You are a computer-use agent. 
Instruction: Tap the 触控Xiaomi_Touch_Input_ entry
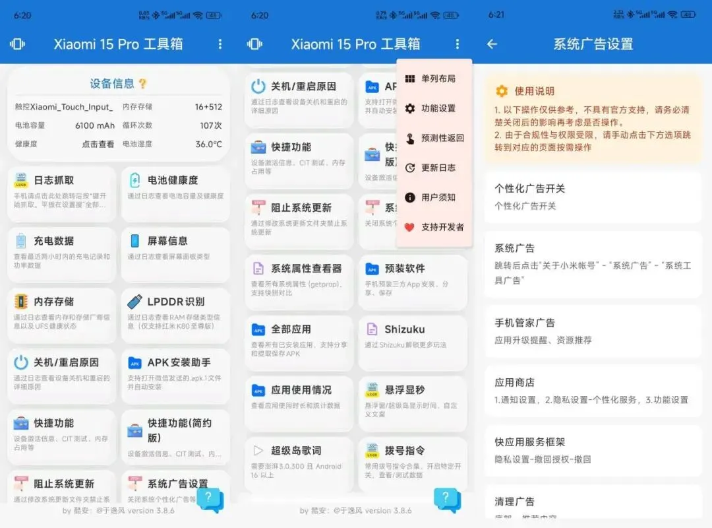pyautogui.click(x=64, y=107)
